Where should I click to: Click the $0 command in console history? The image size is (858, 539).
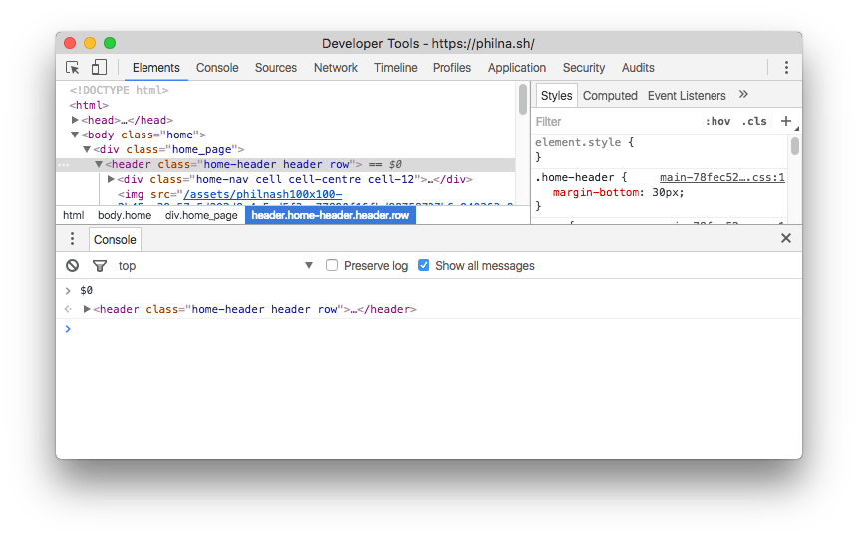[x=86, y=291]
